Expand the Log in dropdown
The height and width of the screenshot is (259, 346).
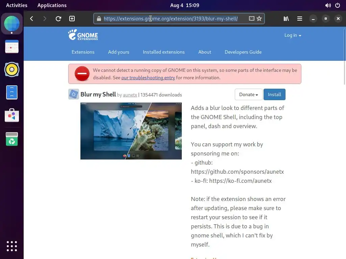pos(293,35)
